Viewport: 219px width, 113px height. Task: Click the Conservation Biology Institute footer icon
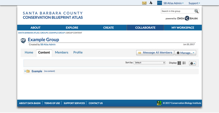[159, 103]
